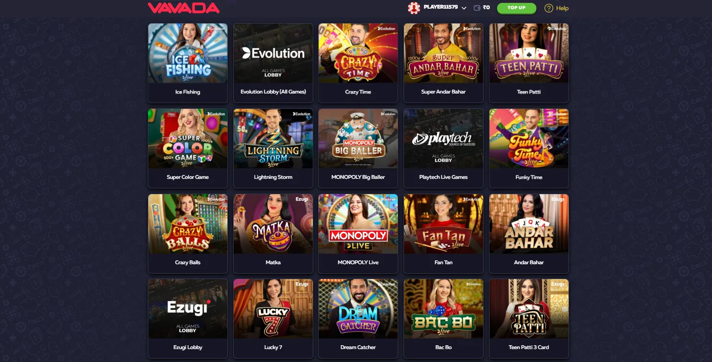Image resolution: width=712 pixels, height=362 pixels.
Task: Click the Help question mark icon
Action: [x=549, y=8]
